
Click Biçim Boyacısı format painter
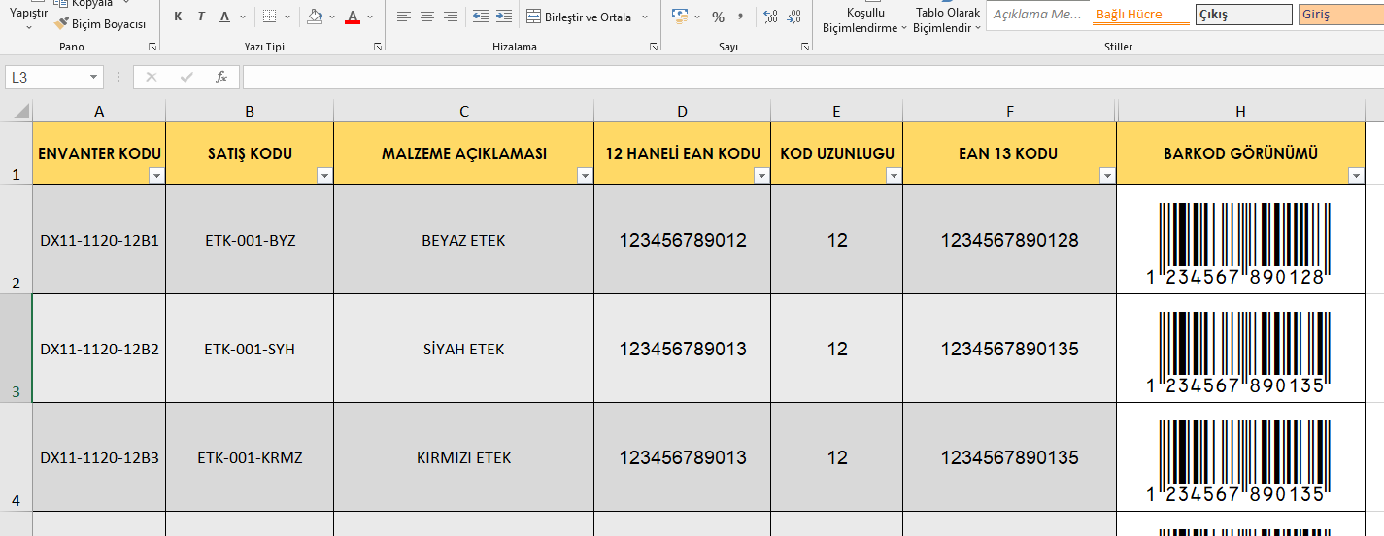pyautogui.click(x=100, y=23)
